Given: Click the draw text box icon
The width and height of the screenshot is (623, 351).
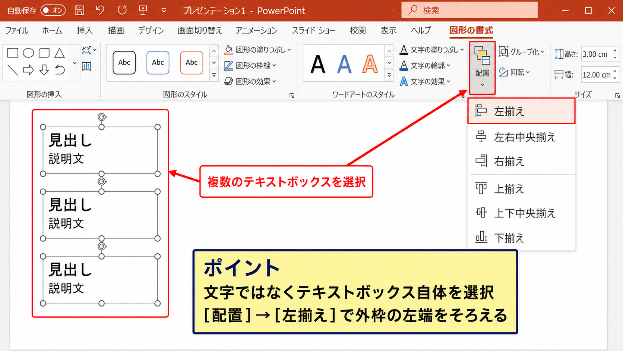Looking at the screenshot, I should [x=86, y=66].
